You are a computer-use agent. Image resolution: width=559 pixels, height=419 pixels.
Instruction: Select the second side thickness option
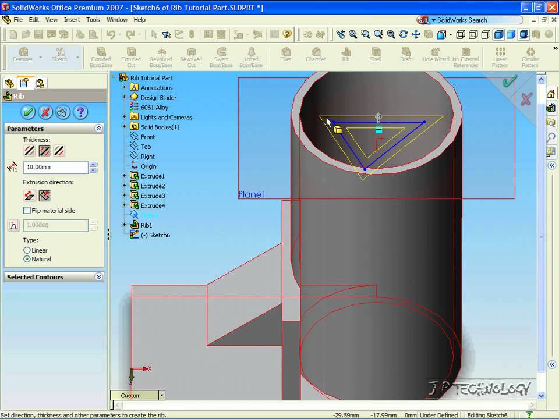click(59, 151)
